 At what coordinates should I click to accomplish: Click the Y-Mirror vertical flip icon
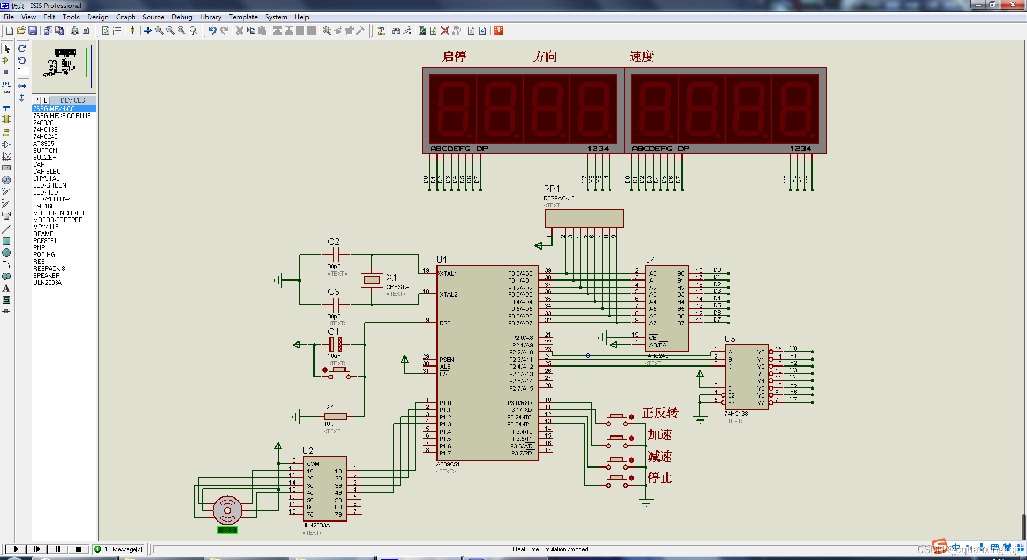[22, 98]
